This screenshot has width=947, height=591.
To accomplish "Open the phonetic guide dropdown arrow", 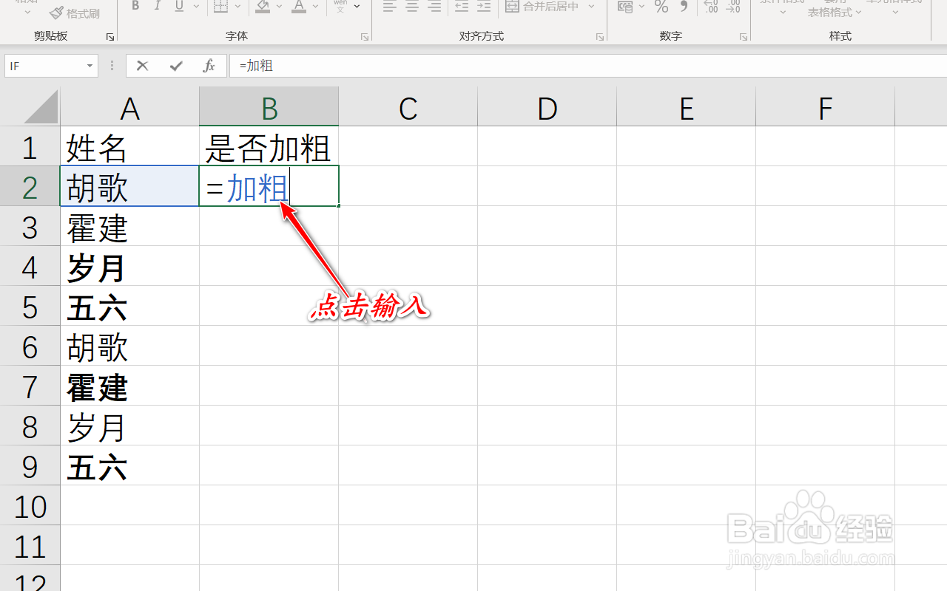I will tap(357, 7).
